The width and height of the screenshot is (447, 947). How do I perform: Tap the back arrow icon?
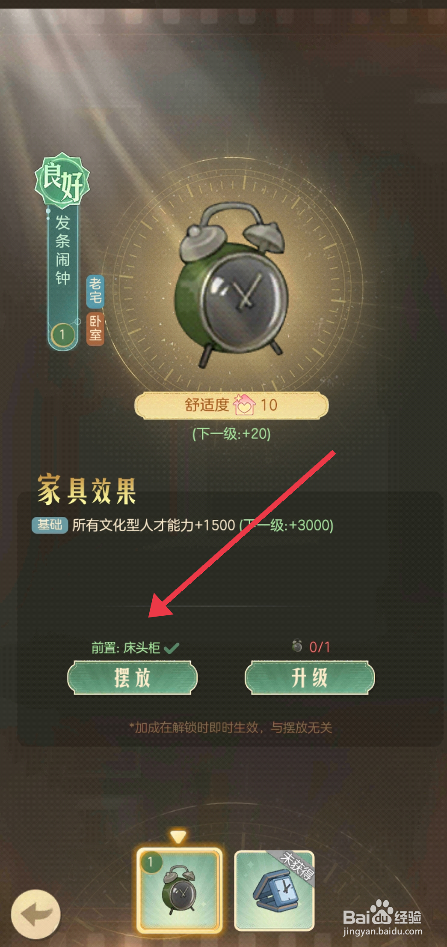(36, 913)
